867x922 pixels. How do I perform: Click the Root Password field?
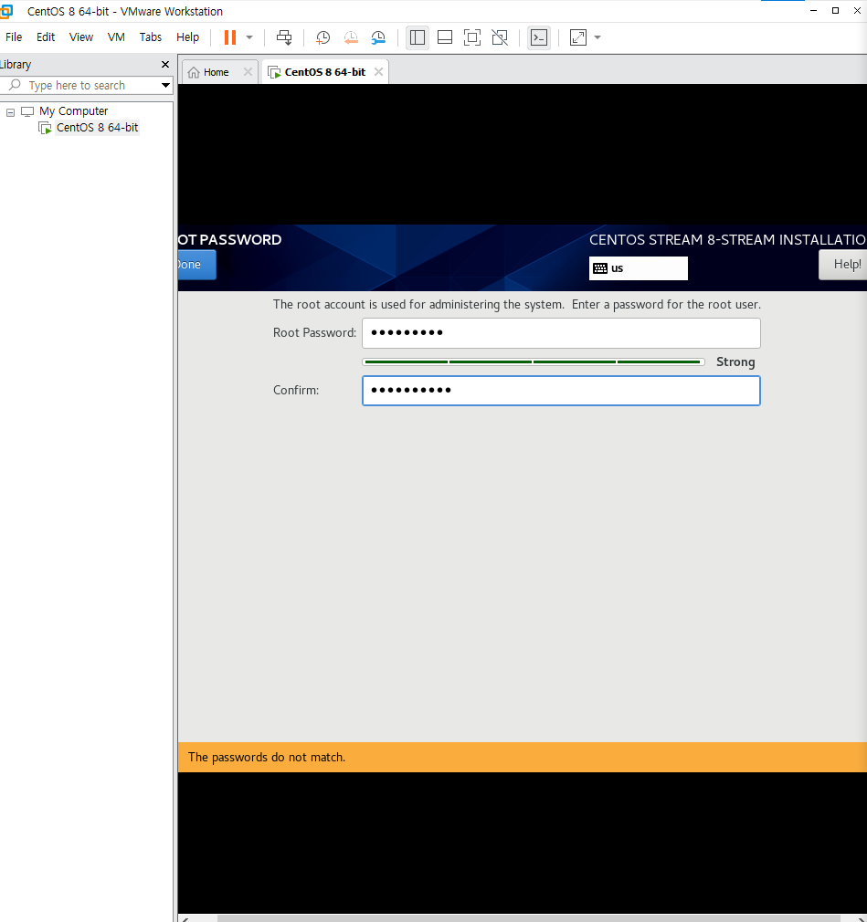tap(561, 333)
